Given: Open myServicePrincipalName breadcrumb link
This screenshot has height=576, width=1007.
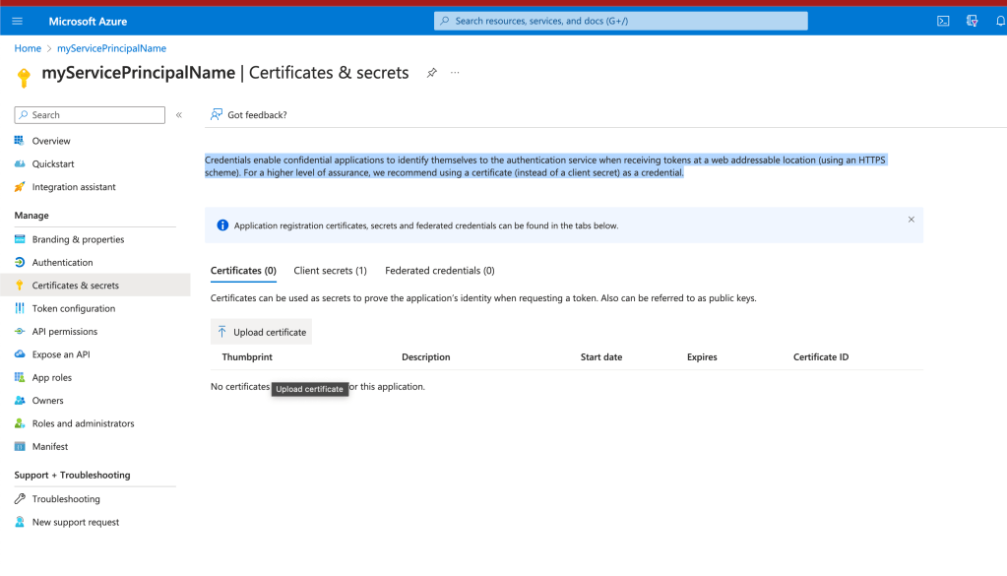Looking at the screenshot, I should tap(112, 48).
